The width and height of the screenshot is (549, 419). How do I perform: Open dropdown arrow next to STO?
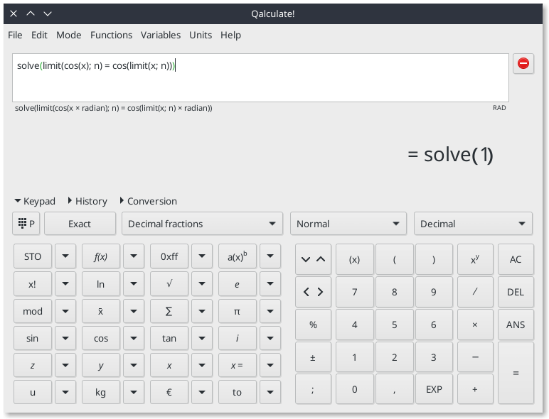pos(65,256)
